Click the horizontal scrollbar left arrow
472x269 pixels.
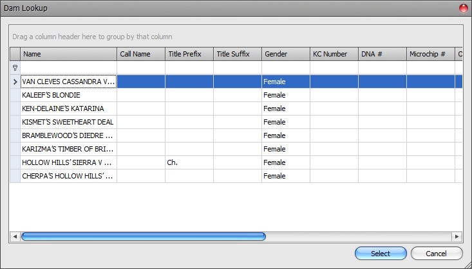point(15,236)
